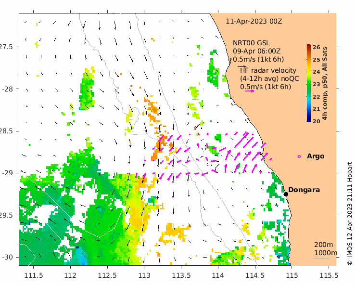Screen dimensions: 356x285
Task: Click longitude label 114.5 on the axis
Action: point(255,275)
